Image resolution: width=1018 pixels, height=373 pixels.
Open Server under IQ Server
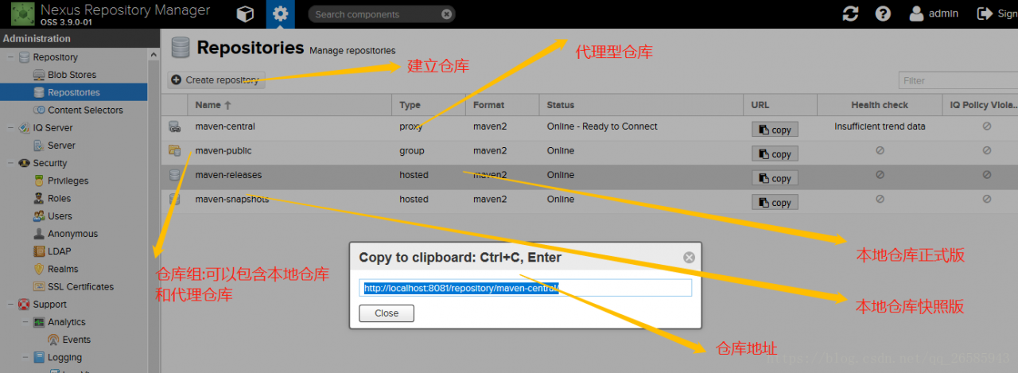[x=61, y=146]
